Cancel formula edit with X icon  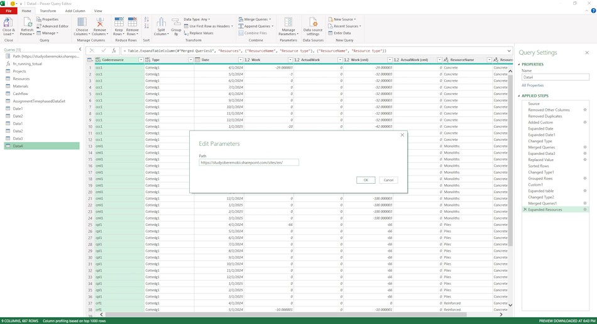[92, 51]
